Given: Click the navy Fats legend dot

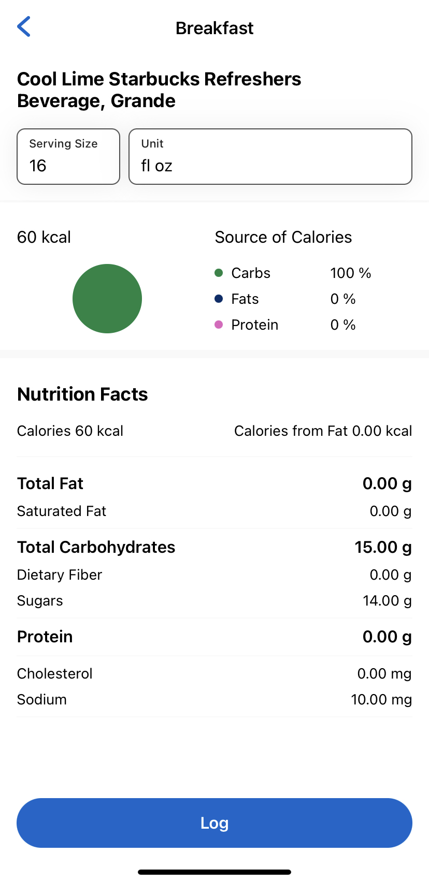Looking at the screenshot, I should [219, 299].
